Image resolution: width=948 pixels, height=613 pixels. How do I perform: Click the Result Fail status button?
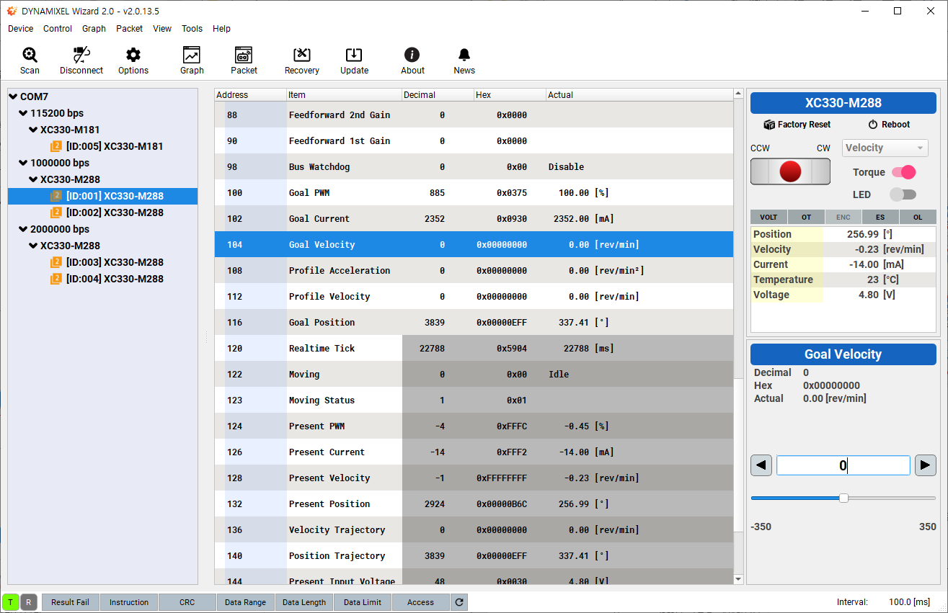pyautogui.click(x=70, y=602)
